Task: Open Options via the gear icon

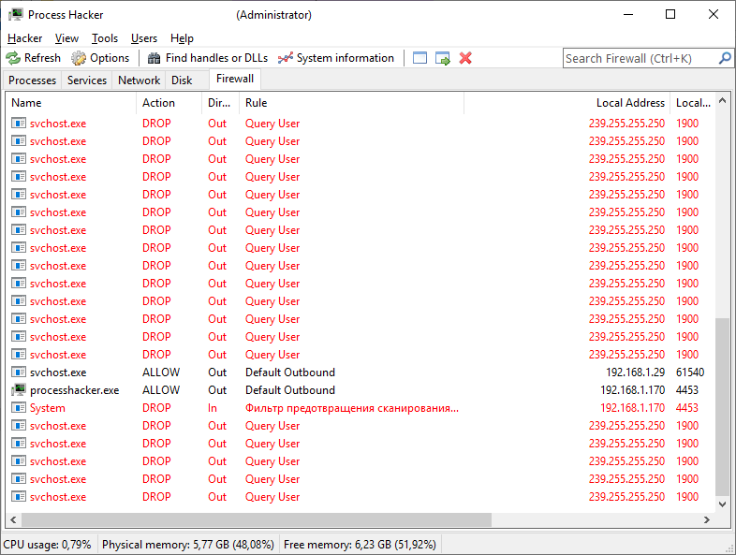Action: [x=79, y=58]
